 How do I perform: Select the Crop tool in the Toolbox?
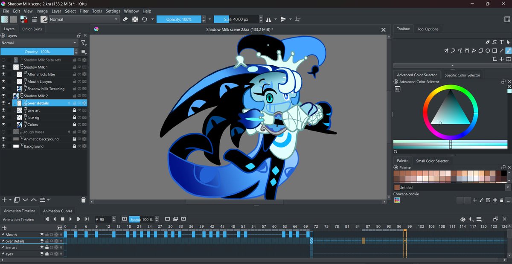[495, 59]
